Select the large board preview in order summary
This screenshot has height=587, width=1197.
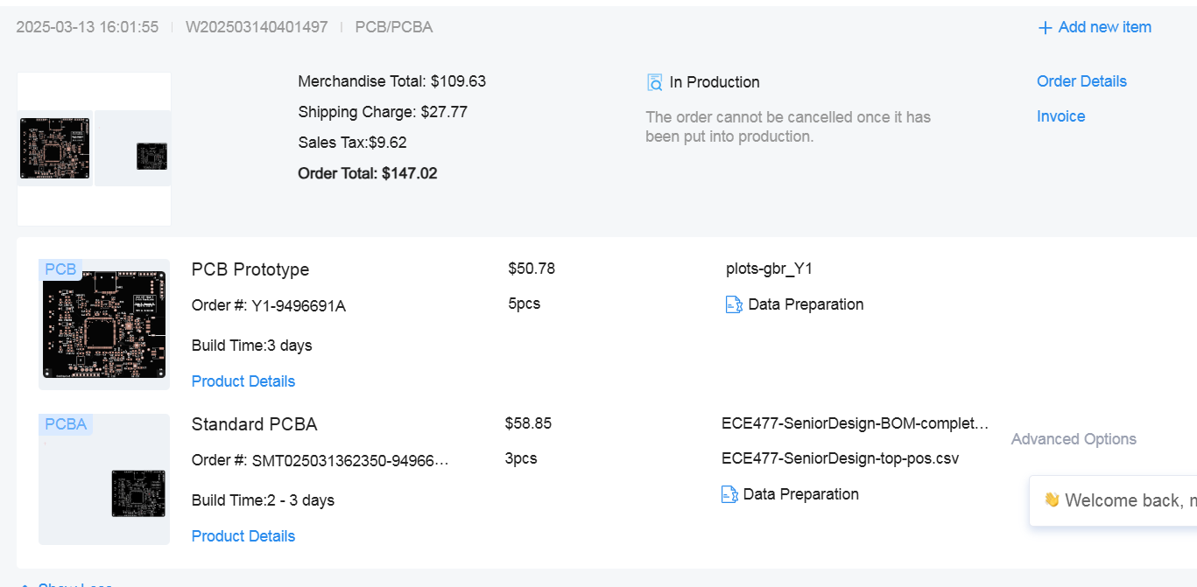[54, 148]
